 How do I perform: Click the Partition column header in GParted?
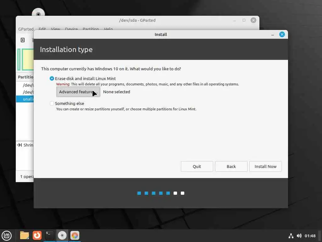click(25, 77)
